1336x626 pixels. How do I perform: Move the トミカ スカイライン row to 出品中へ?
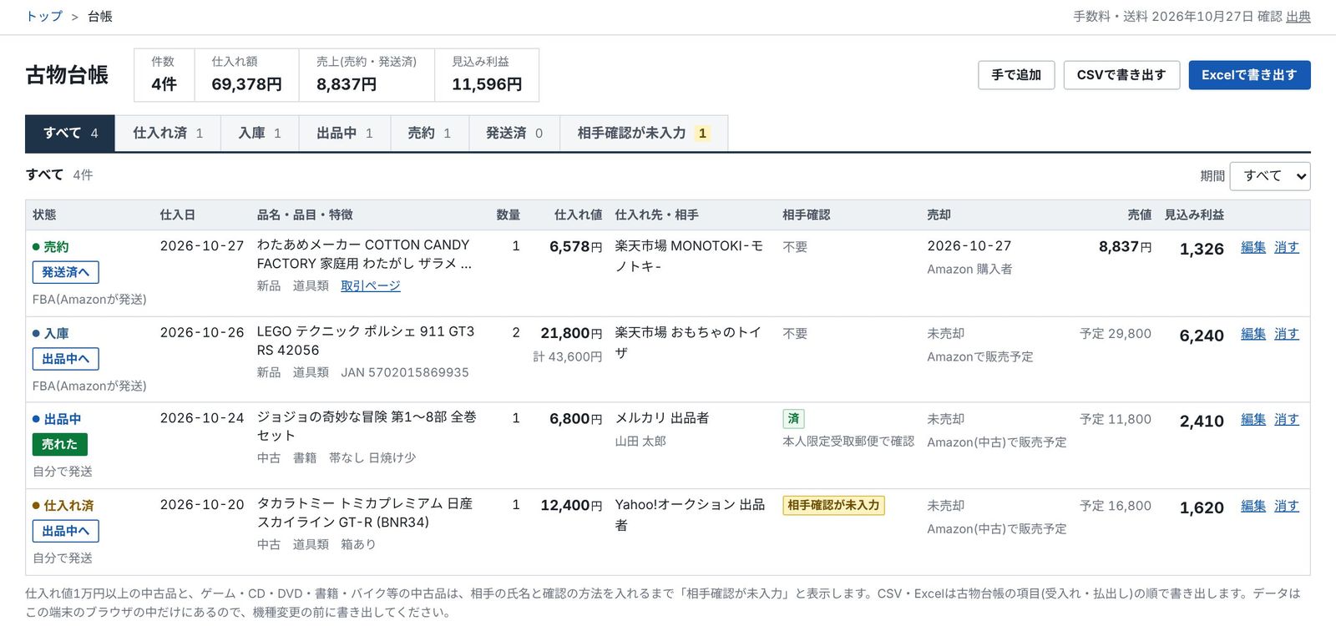66,531
